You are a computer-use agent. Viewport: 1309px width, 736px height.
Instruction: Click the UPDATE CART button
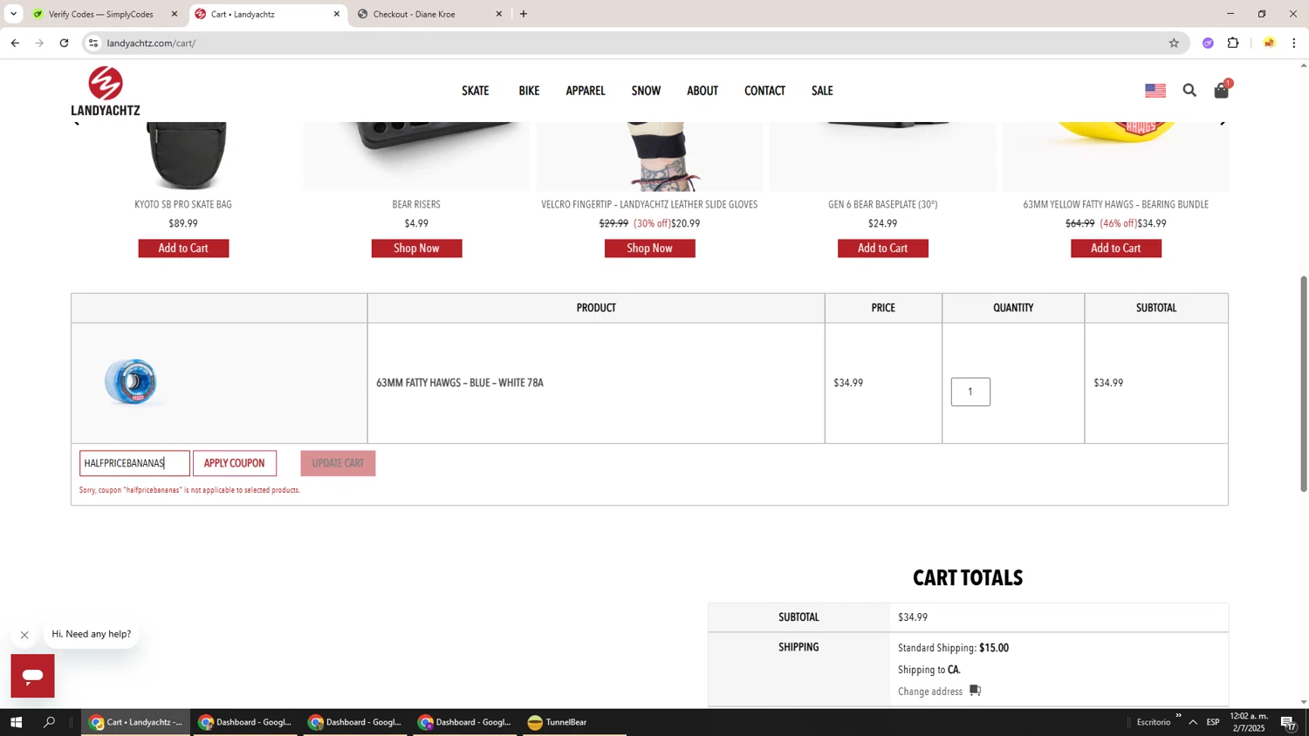click(x=338, y=463)
